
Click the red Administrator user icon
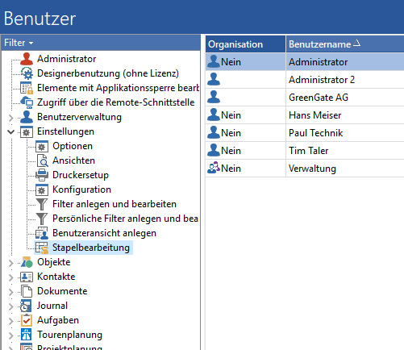pos(27,59)
